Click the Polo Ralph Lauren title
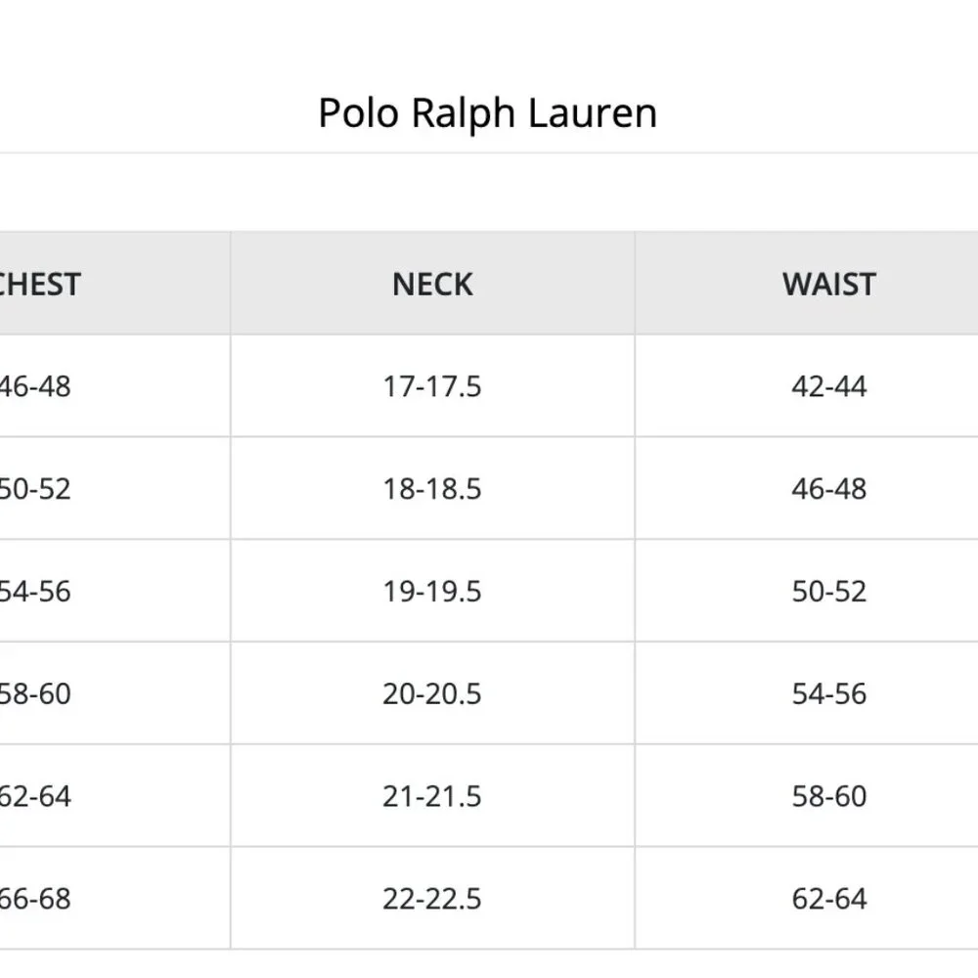The image size is (978, 978). [488, 113]
